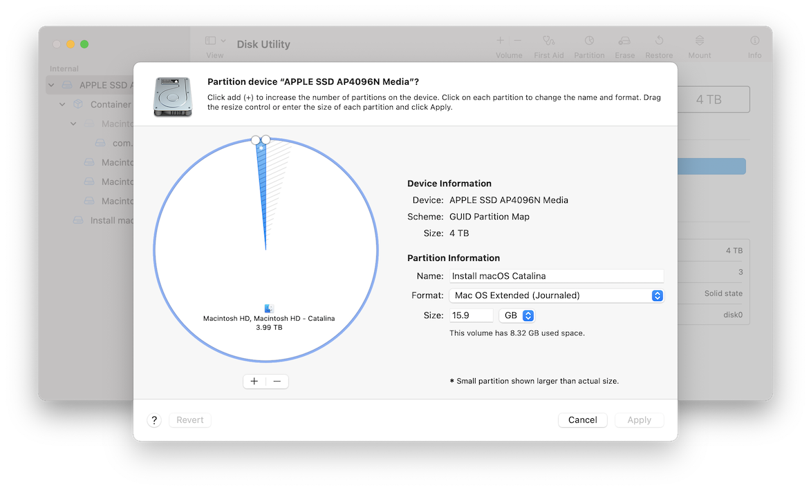Click the blue usage bar in background window
Image resolution: width=811 pixels, height=492 pixels.
coord(711,166)
